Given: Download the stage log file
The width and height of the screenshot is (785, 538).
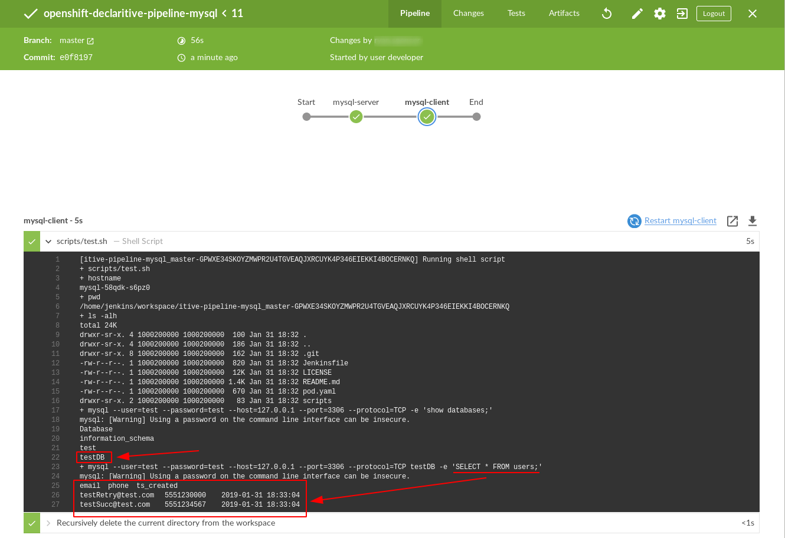Looking at the screenshot, I should (753, 221).
